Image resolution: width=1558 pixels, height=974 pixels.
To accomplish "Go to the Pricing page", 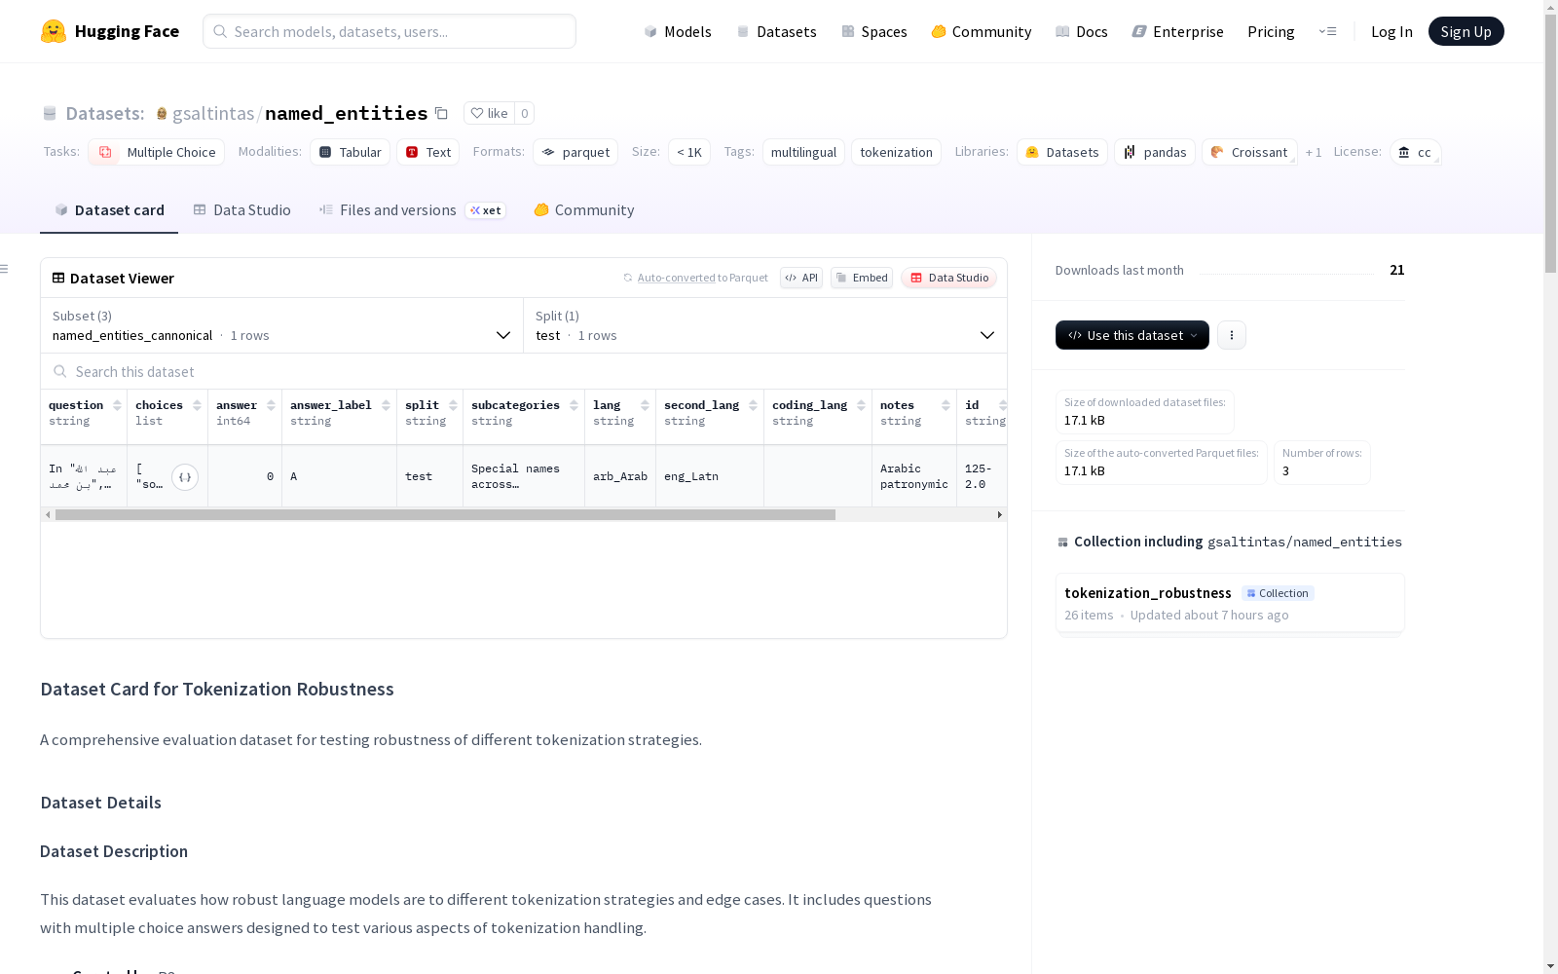I will tap(1271, 31).
